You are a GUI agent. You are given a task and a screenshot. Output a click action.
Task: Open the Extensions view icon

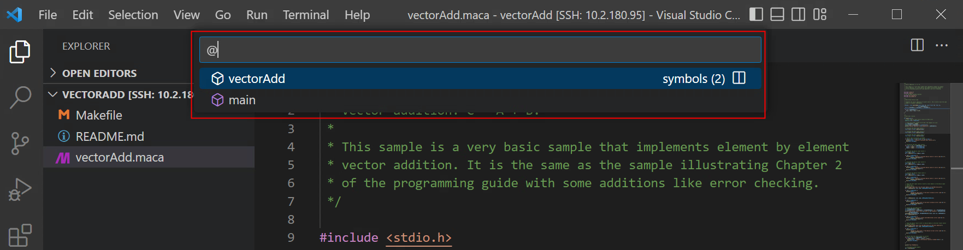(20, 236)
